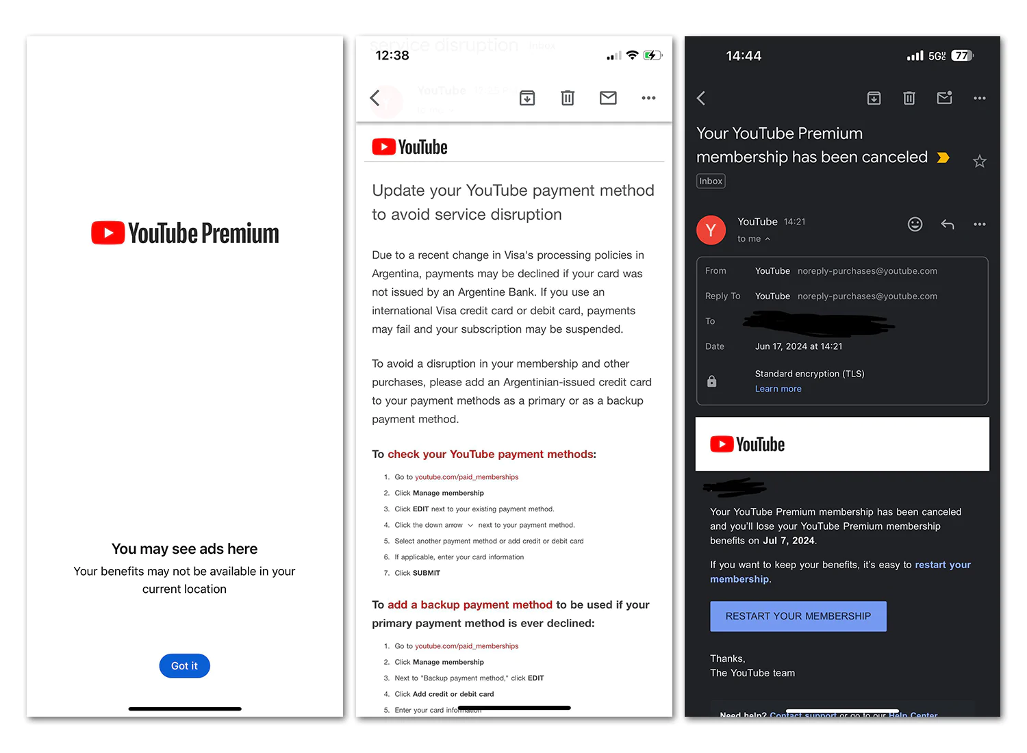Click the 14:44 clock on dark screen
The width and height of the screenshot is (1027, 753).
744,56
